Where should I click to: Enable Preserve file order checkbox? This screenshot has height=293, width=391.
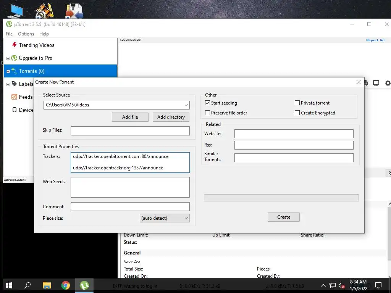coord(207,113)
